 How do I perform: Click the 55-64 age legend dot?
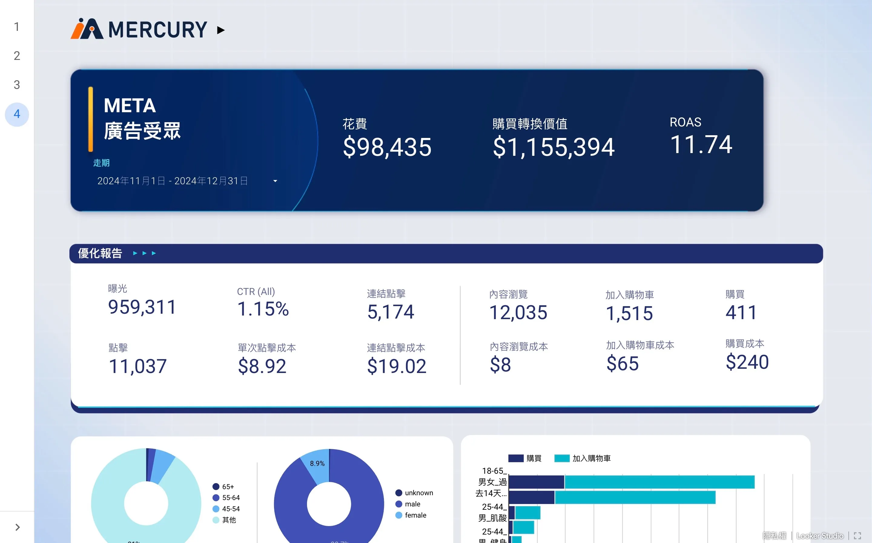coord(216,498)
